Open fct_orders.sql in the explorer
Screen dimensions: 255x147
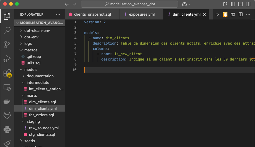click(x=39, y=115)
